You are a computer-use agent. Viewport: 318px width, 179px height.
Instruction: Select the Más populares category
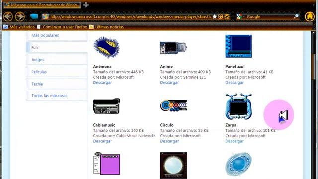tap(57, 35)
